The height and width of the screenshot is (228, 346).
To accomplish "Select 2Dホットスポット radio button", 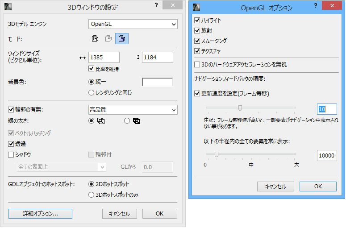I will tap(91, 184).
